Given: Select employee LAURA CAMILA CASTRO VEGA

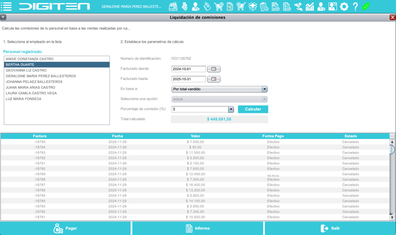Looking at the screenshot, I should (x=57, y=93).
